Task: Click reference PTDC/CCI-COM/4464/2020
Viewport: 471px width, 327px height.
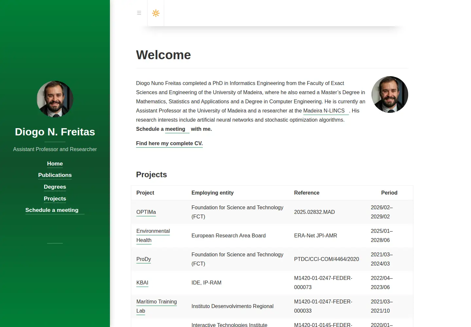Action: [x=326, y=259]
